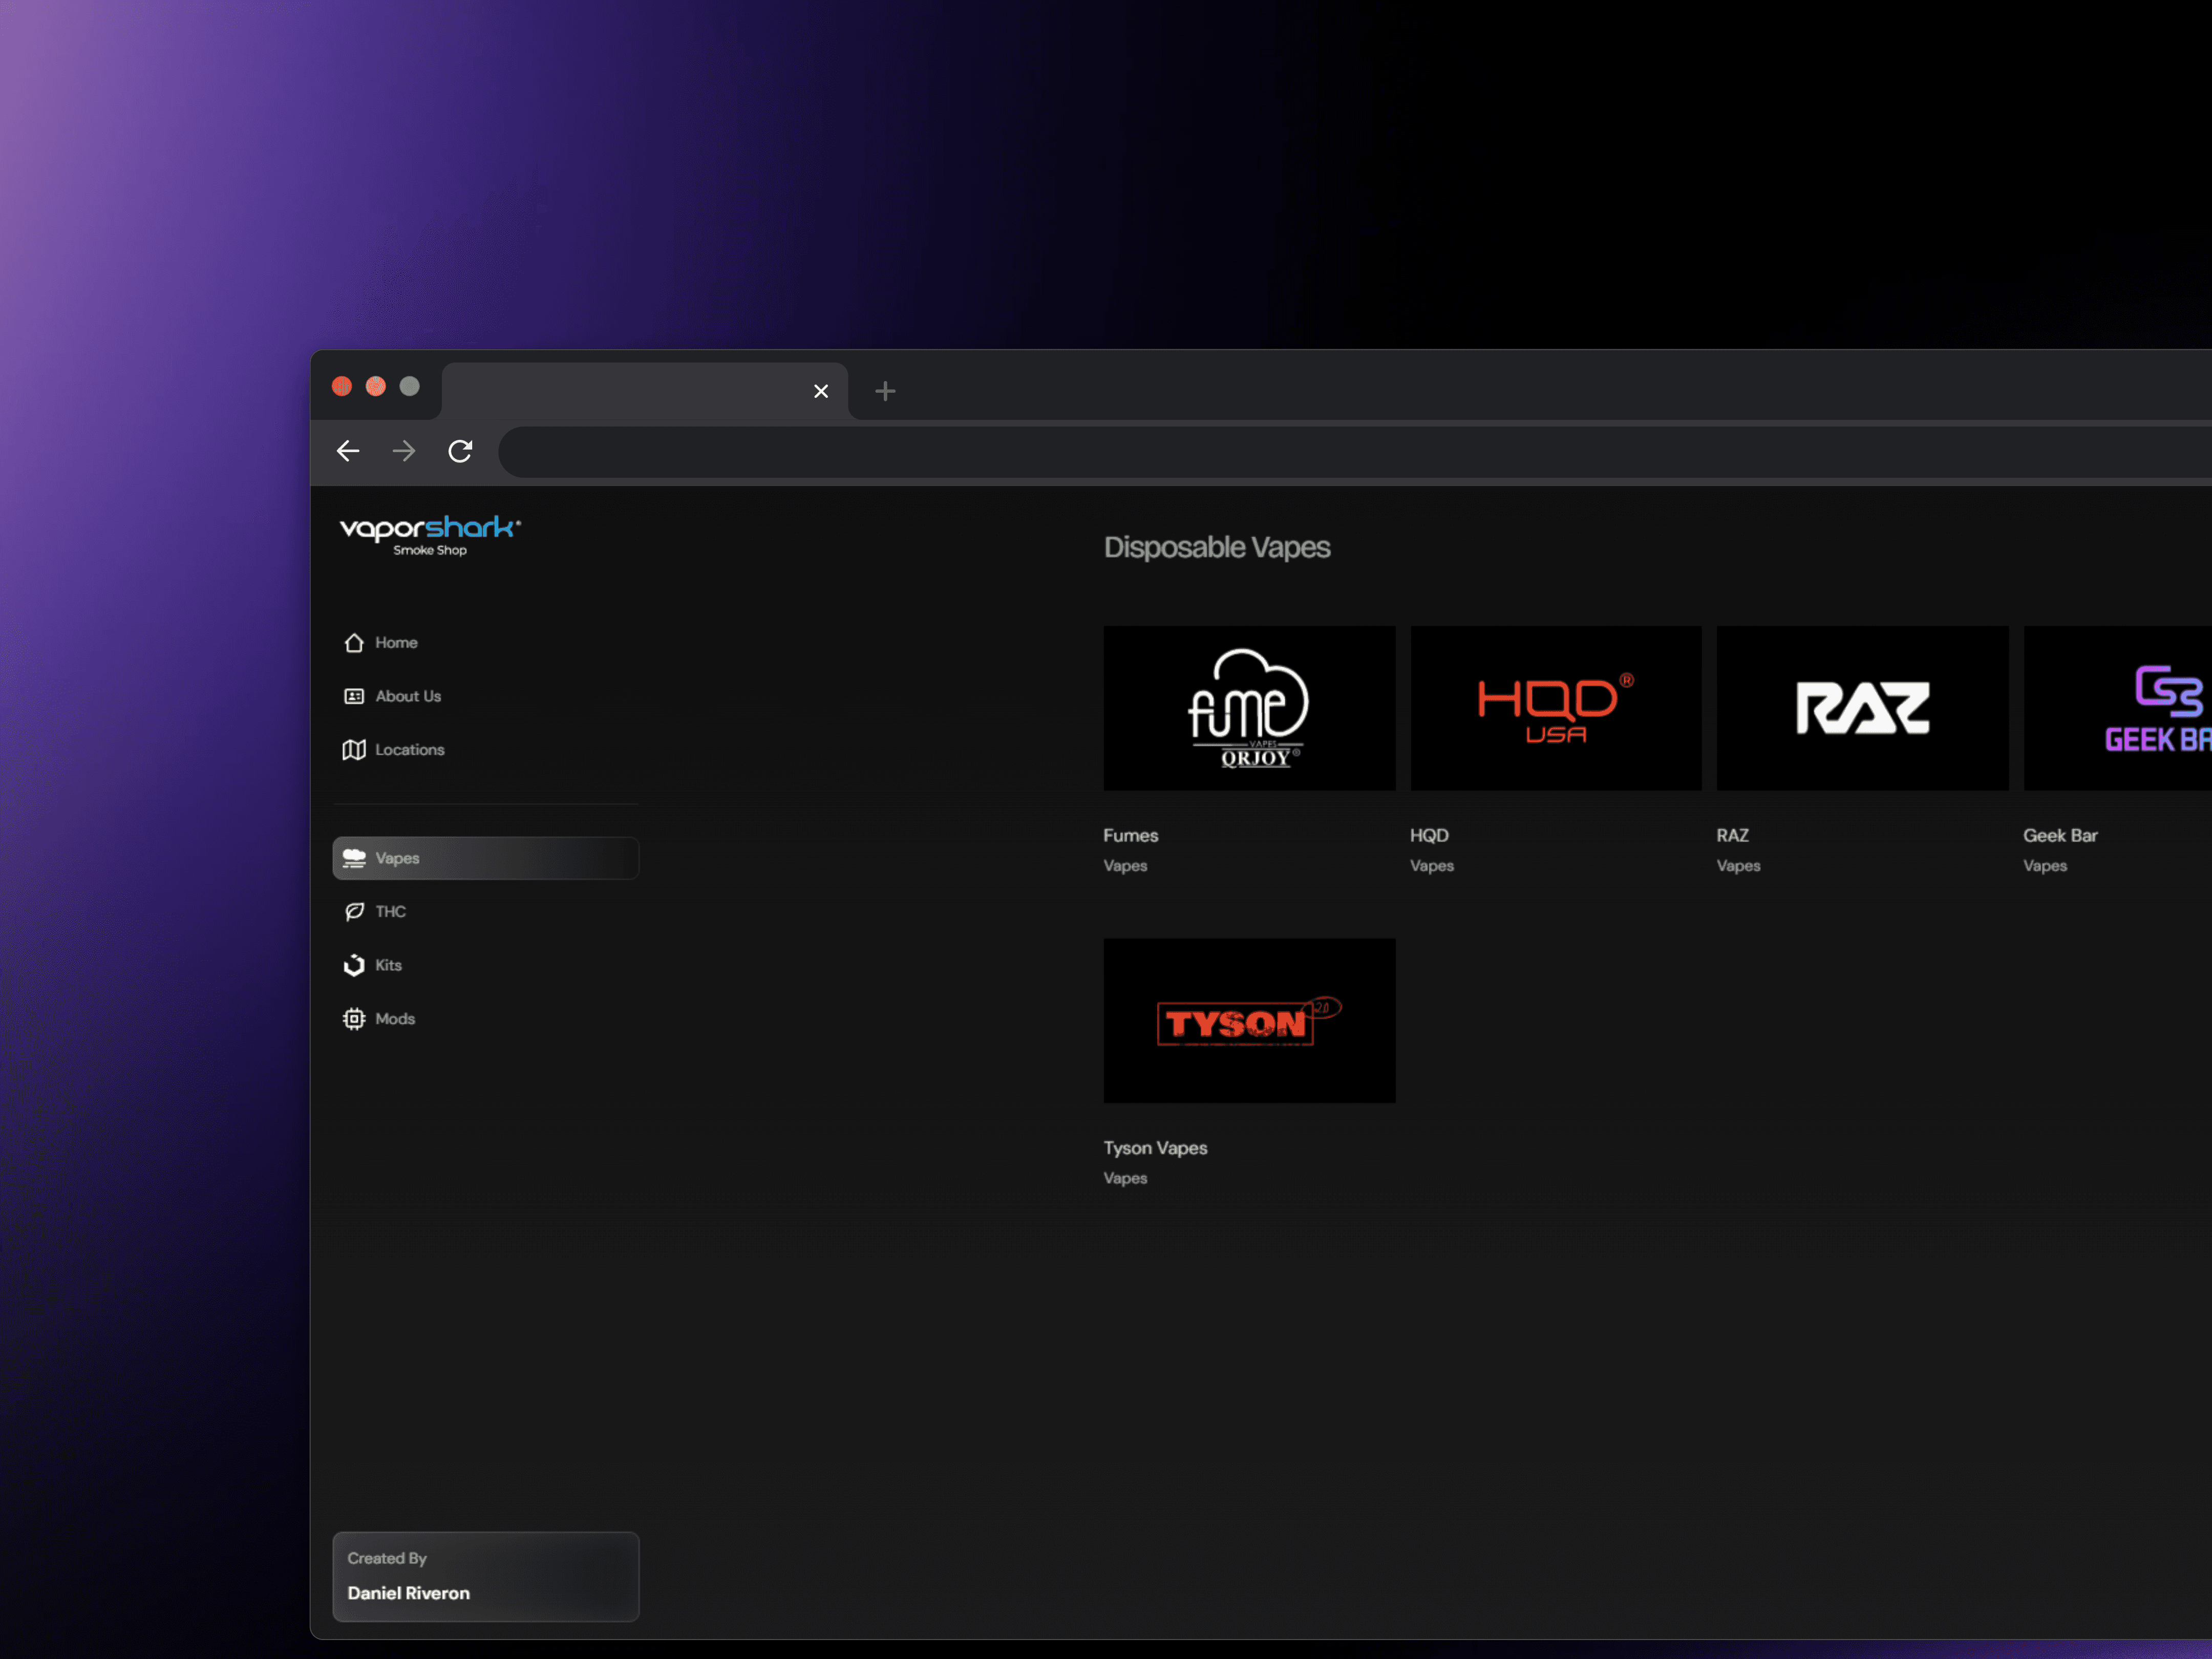Click Vapes label under RAZ
This screenshot has width=2212, height=1659.
click(x=1738, y=866)
